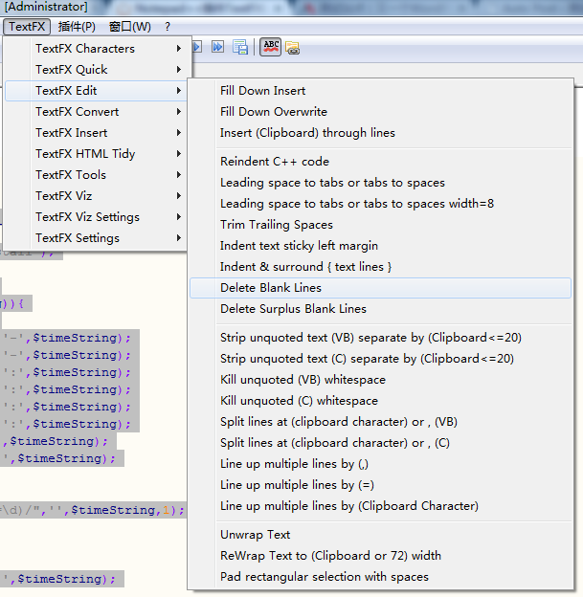
Task: Choose Line up multiple lines by (,)
Action: click(380, 464)
